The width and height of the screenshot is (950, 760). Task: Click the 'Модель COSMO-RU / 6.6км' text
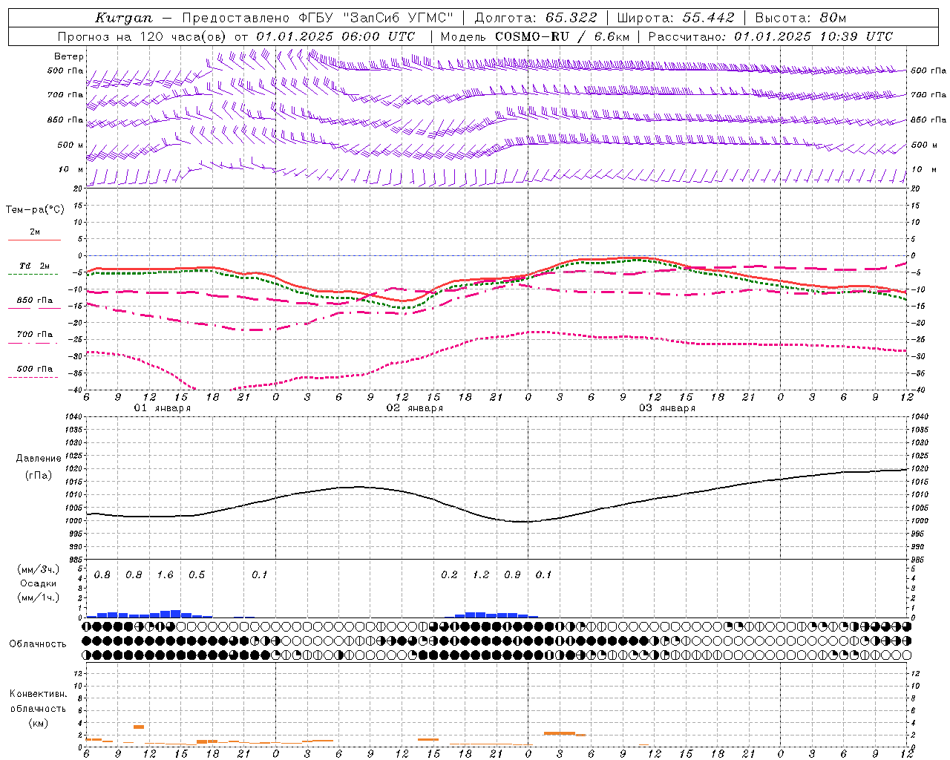[535, 36]
